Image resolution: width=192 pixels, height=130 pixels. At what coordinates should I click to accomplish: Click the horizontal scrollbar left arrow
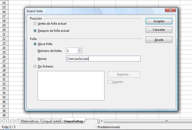[102, 121]
